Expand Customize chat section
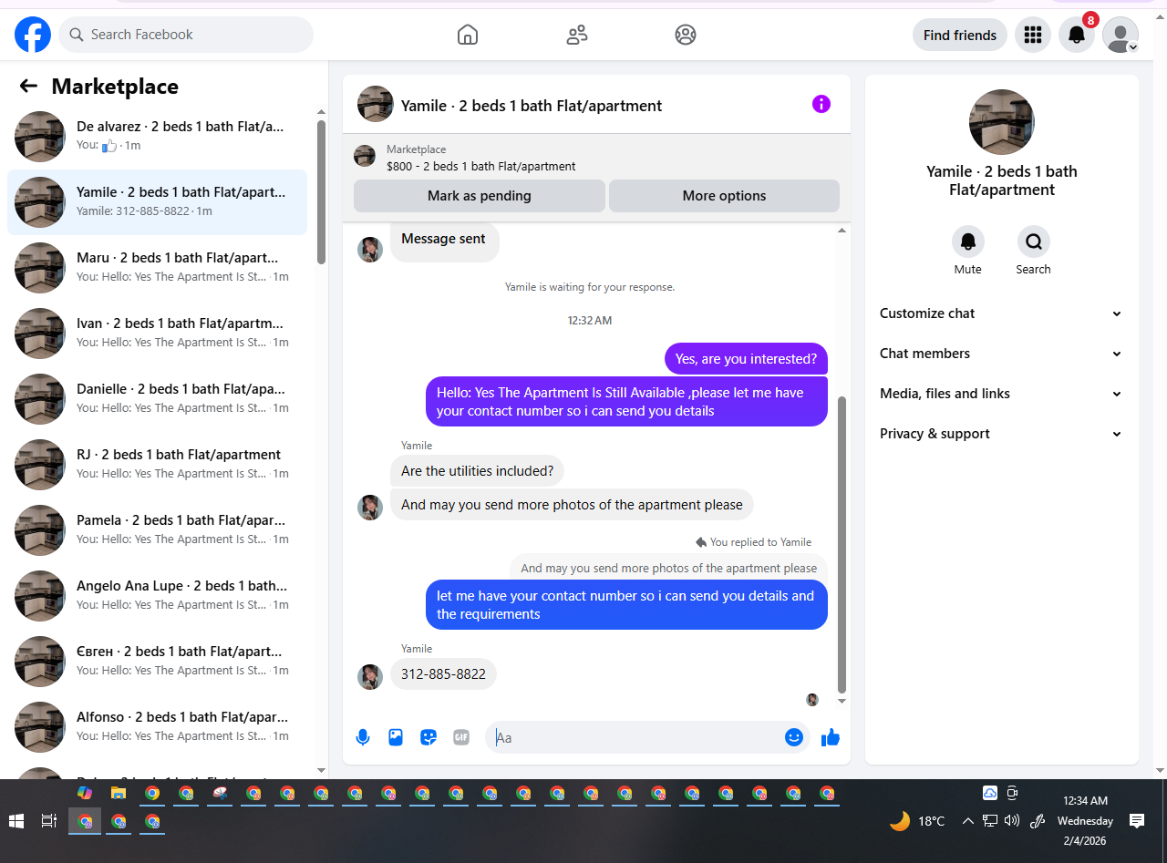 tap(1001, 313)
